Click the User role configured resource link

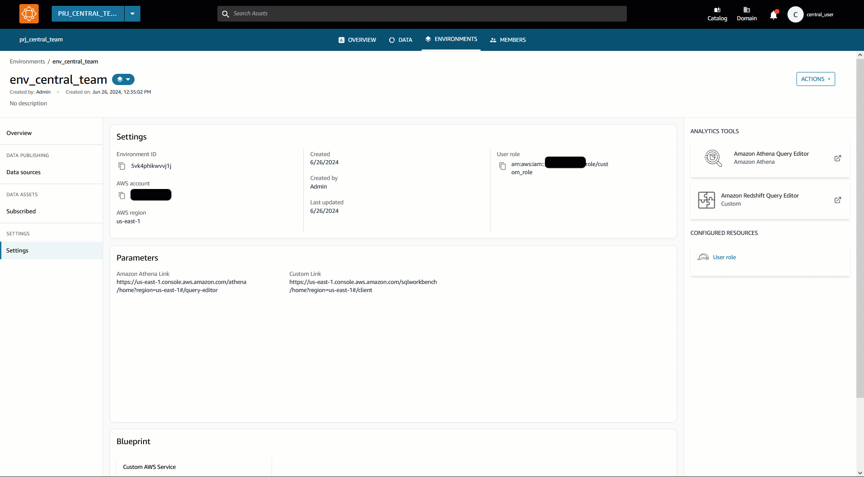coord(724,257)
